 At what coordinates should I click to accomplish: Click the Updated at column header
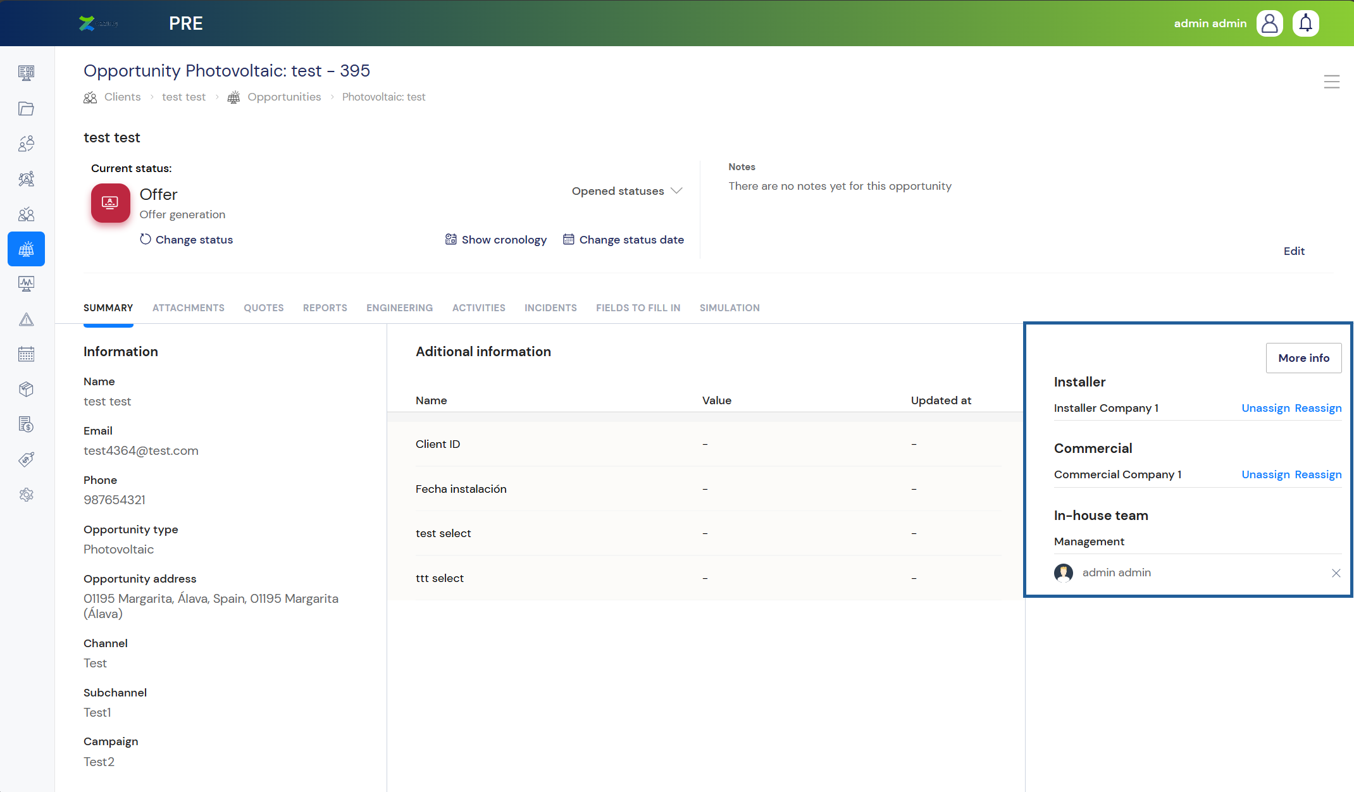click(x=941, y=400)
